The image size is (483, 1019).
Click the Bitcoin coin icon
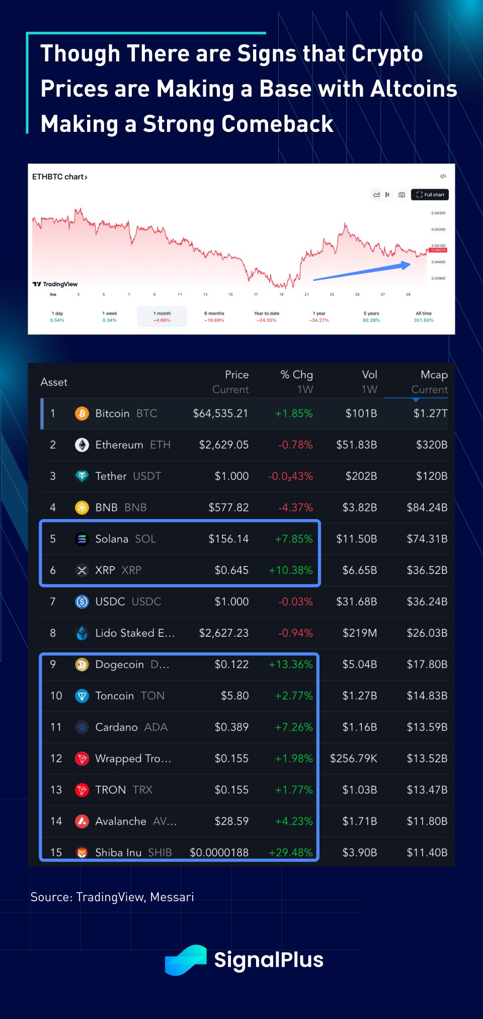pyautogui.click(x=82, y=413)
